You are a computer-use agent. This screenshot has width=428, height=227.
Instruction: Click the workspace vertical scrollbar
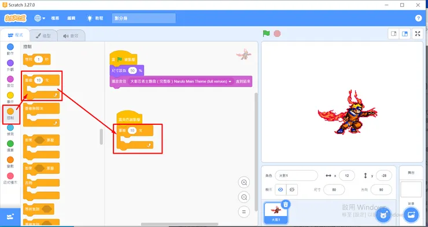[x=256, y=151]
